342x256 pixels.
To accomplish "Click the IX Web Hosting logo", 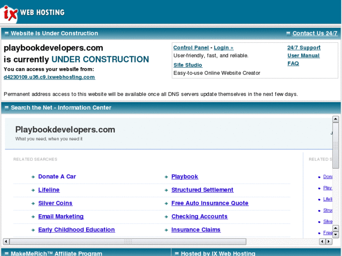I will pos(33,13).
